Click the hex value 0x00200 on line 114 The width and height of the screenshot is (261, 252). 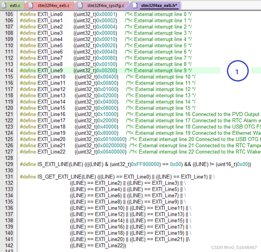coord(105,70)
